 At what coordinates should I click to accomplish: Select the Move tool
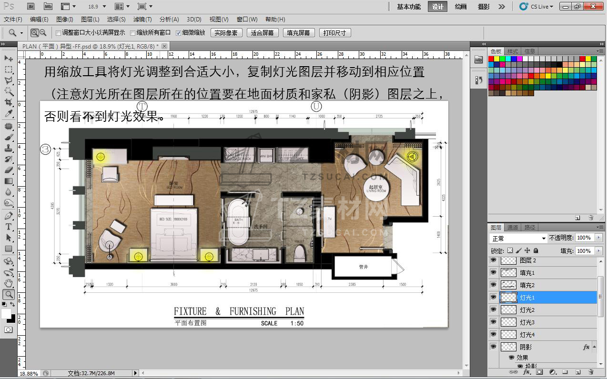tap(9, 58)
